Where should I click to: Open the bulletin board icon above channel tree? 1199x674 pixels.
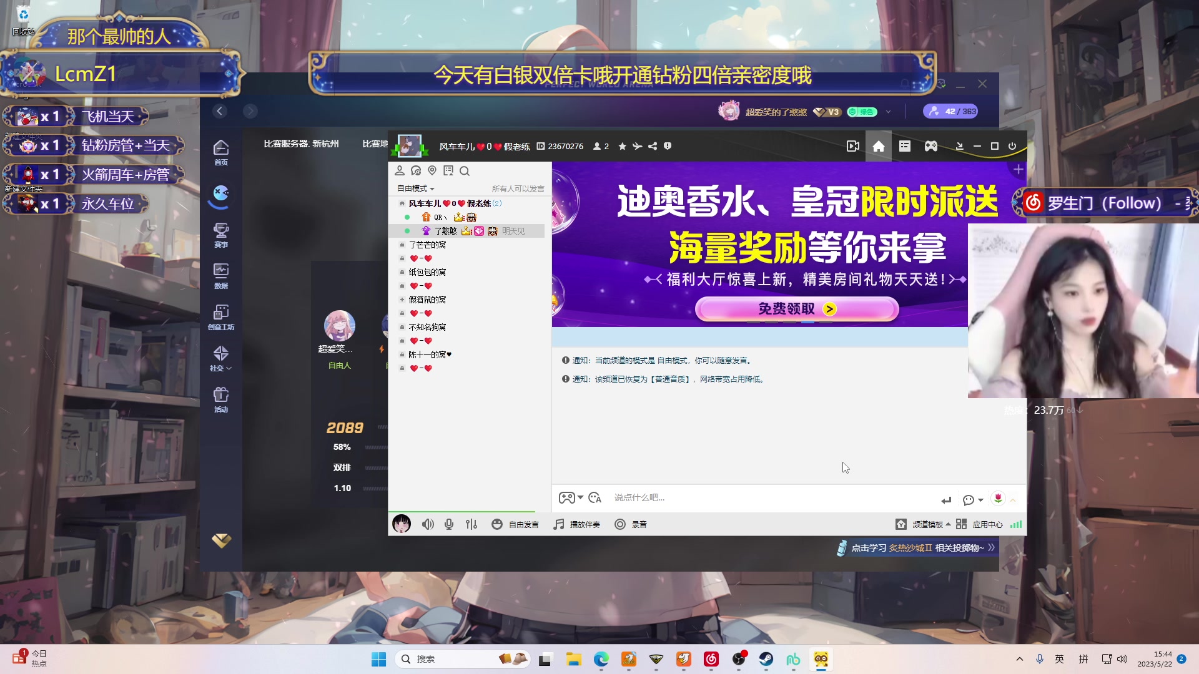coord(448,171)
